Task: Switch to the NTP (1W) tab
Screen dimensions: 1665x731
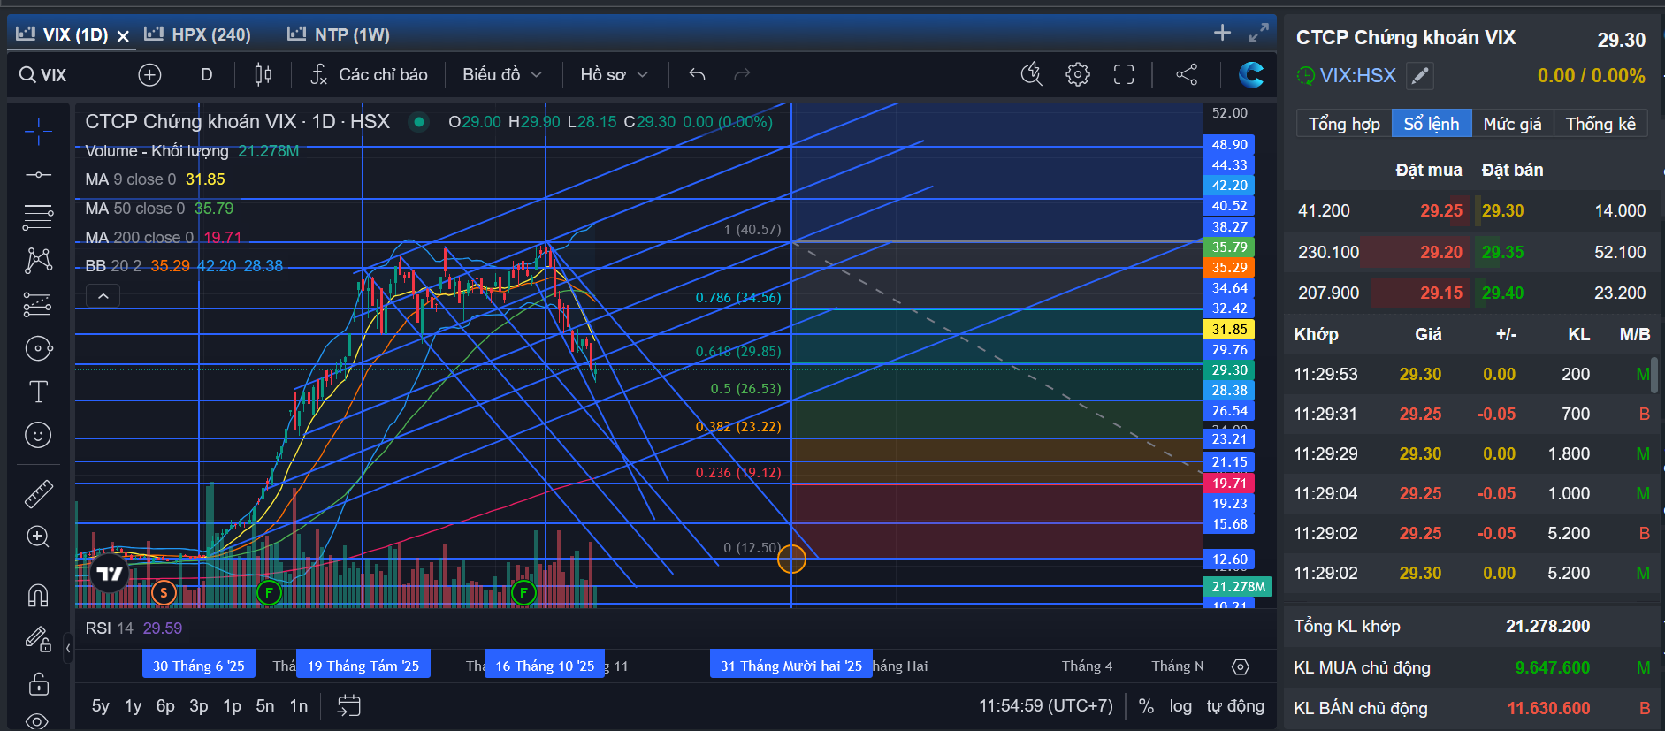Action: click(x=339, y=34)
